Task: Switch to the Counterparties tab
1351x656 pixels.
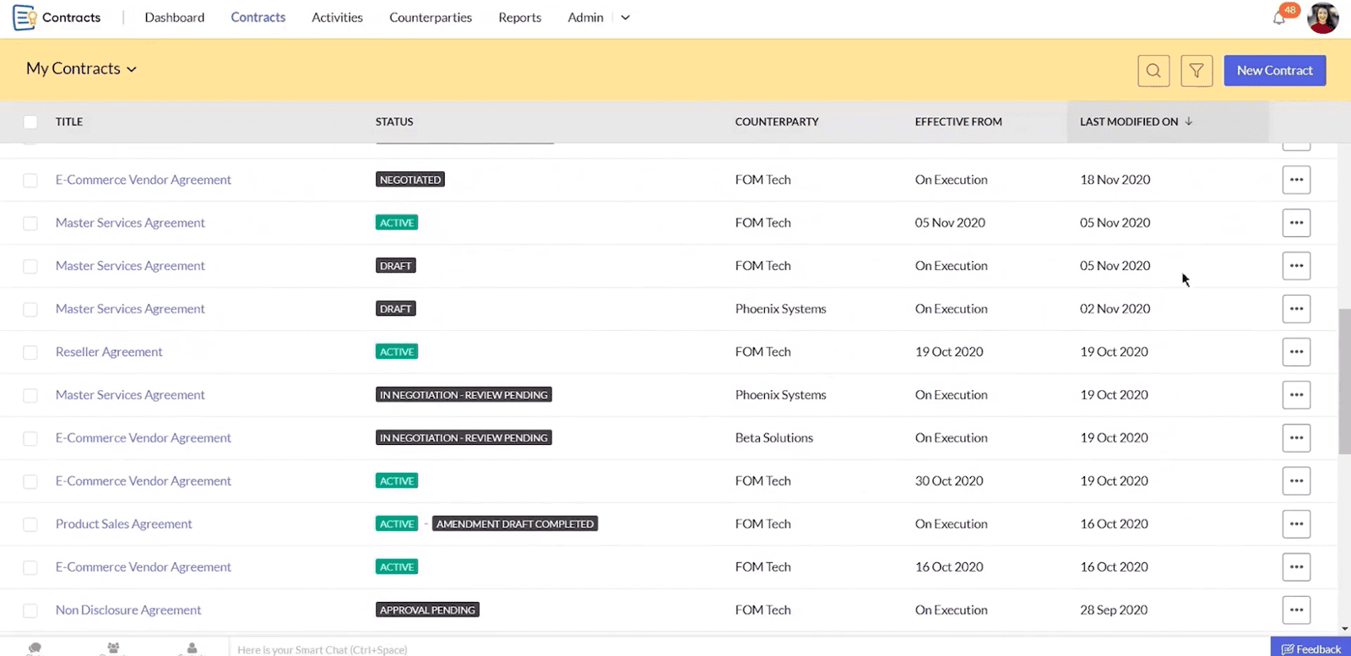Action: click(x=430, y=18)
